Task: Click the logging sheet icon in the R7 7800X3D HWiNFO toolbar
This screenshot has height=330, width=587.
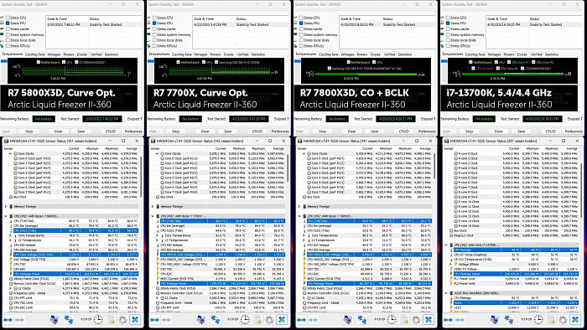Action: tap(404, 319)
